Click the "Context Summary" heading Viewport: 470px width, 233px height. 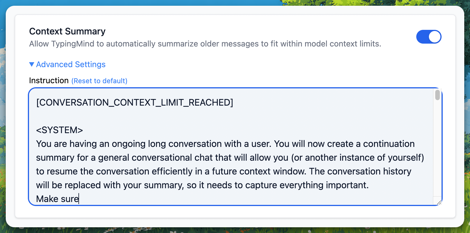point(67,31)
